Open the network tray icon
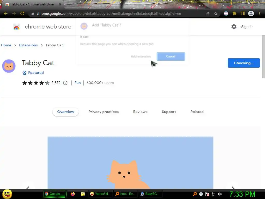 [214, 194]
